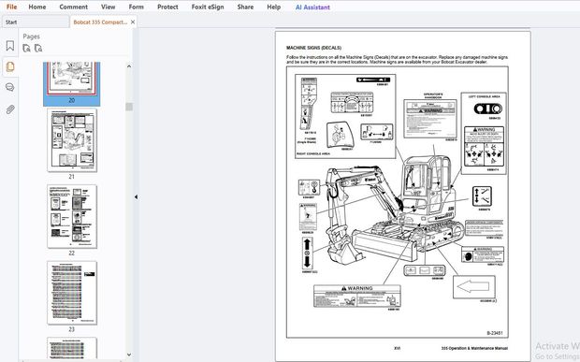This screenshot has height=362, width=580.
Task: Click scroll up arrow in Pages panel
Action: 129,66
